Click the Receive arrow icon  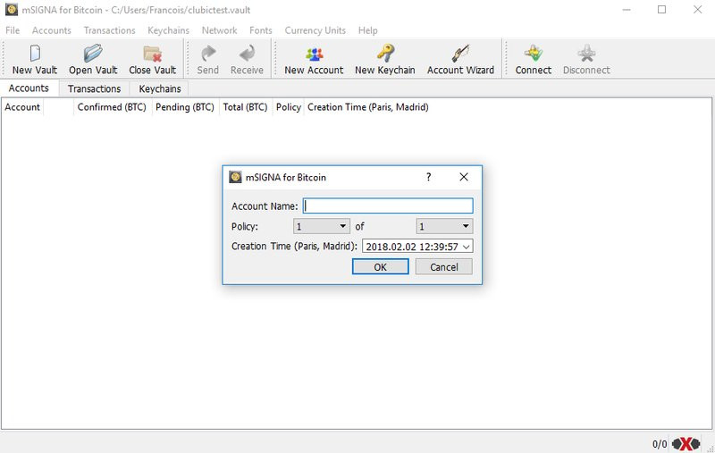point(248,54)
